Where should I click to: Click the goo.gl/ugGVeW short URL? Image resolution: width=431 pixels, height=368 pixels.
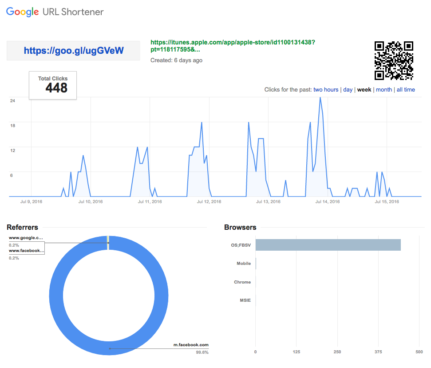click(x=74, y=51)
